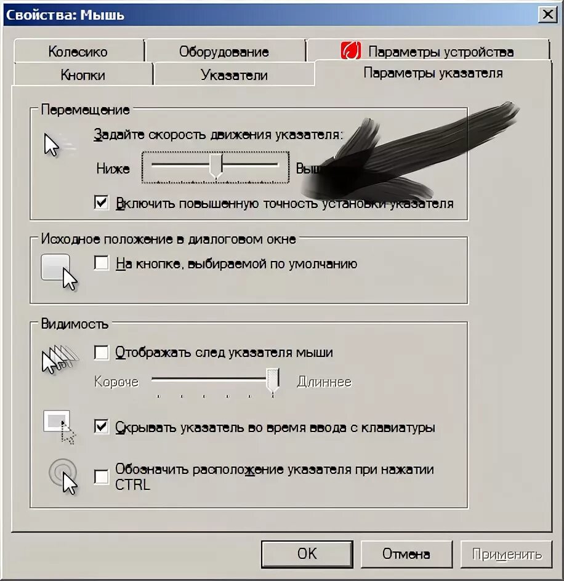
Task: Click the hide-pointer-while-typing icon
Action: point(59,427)
